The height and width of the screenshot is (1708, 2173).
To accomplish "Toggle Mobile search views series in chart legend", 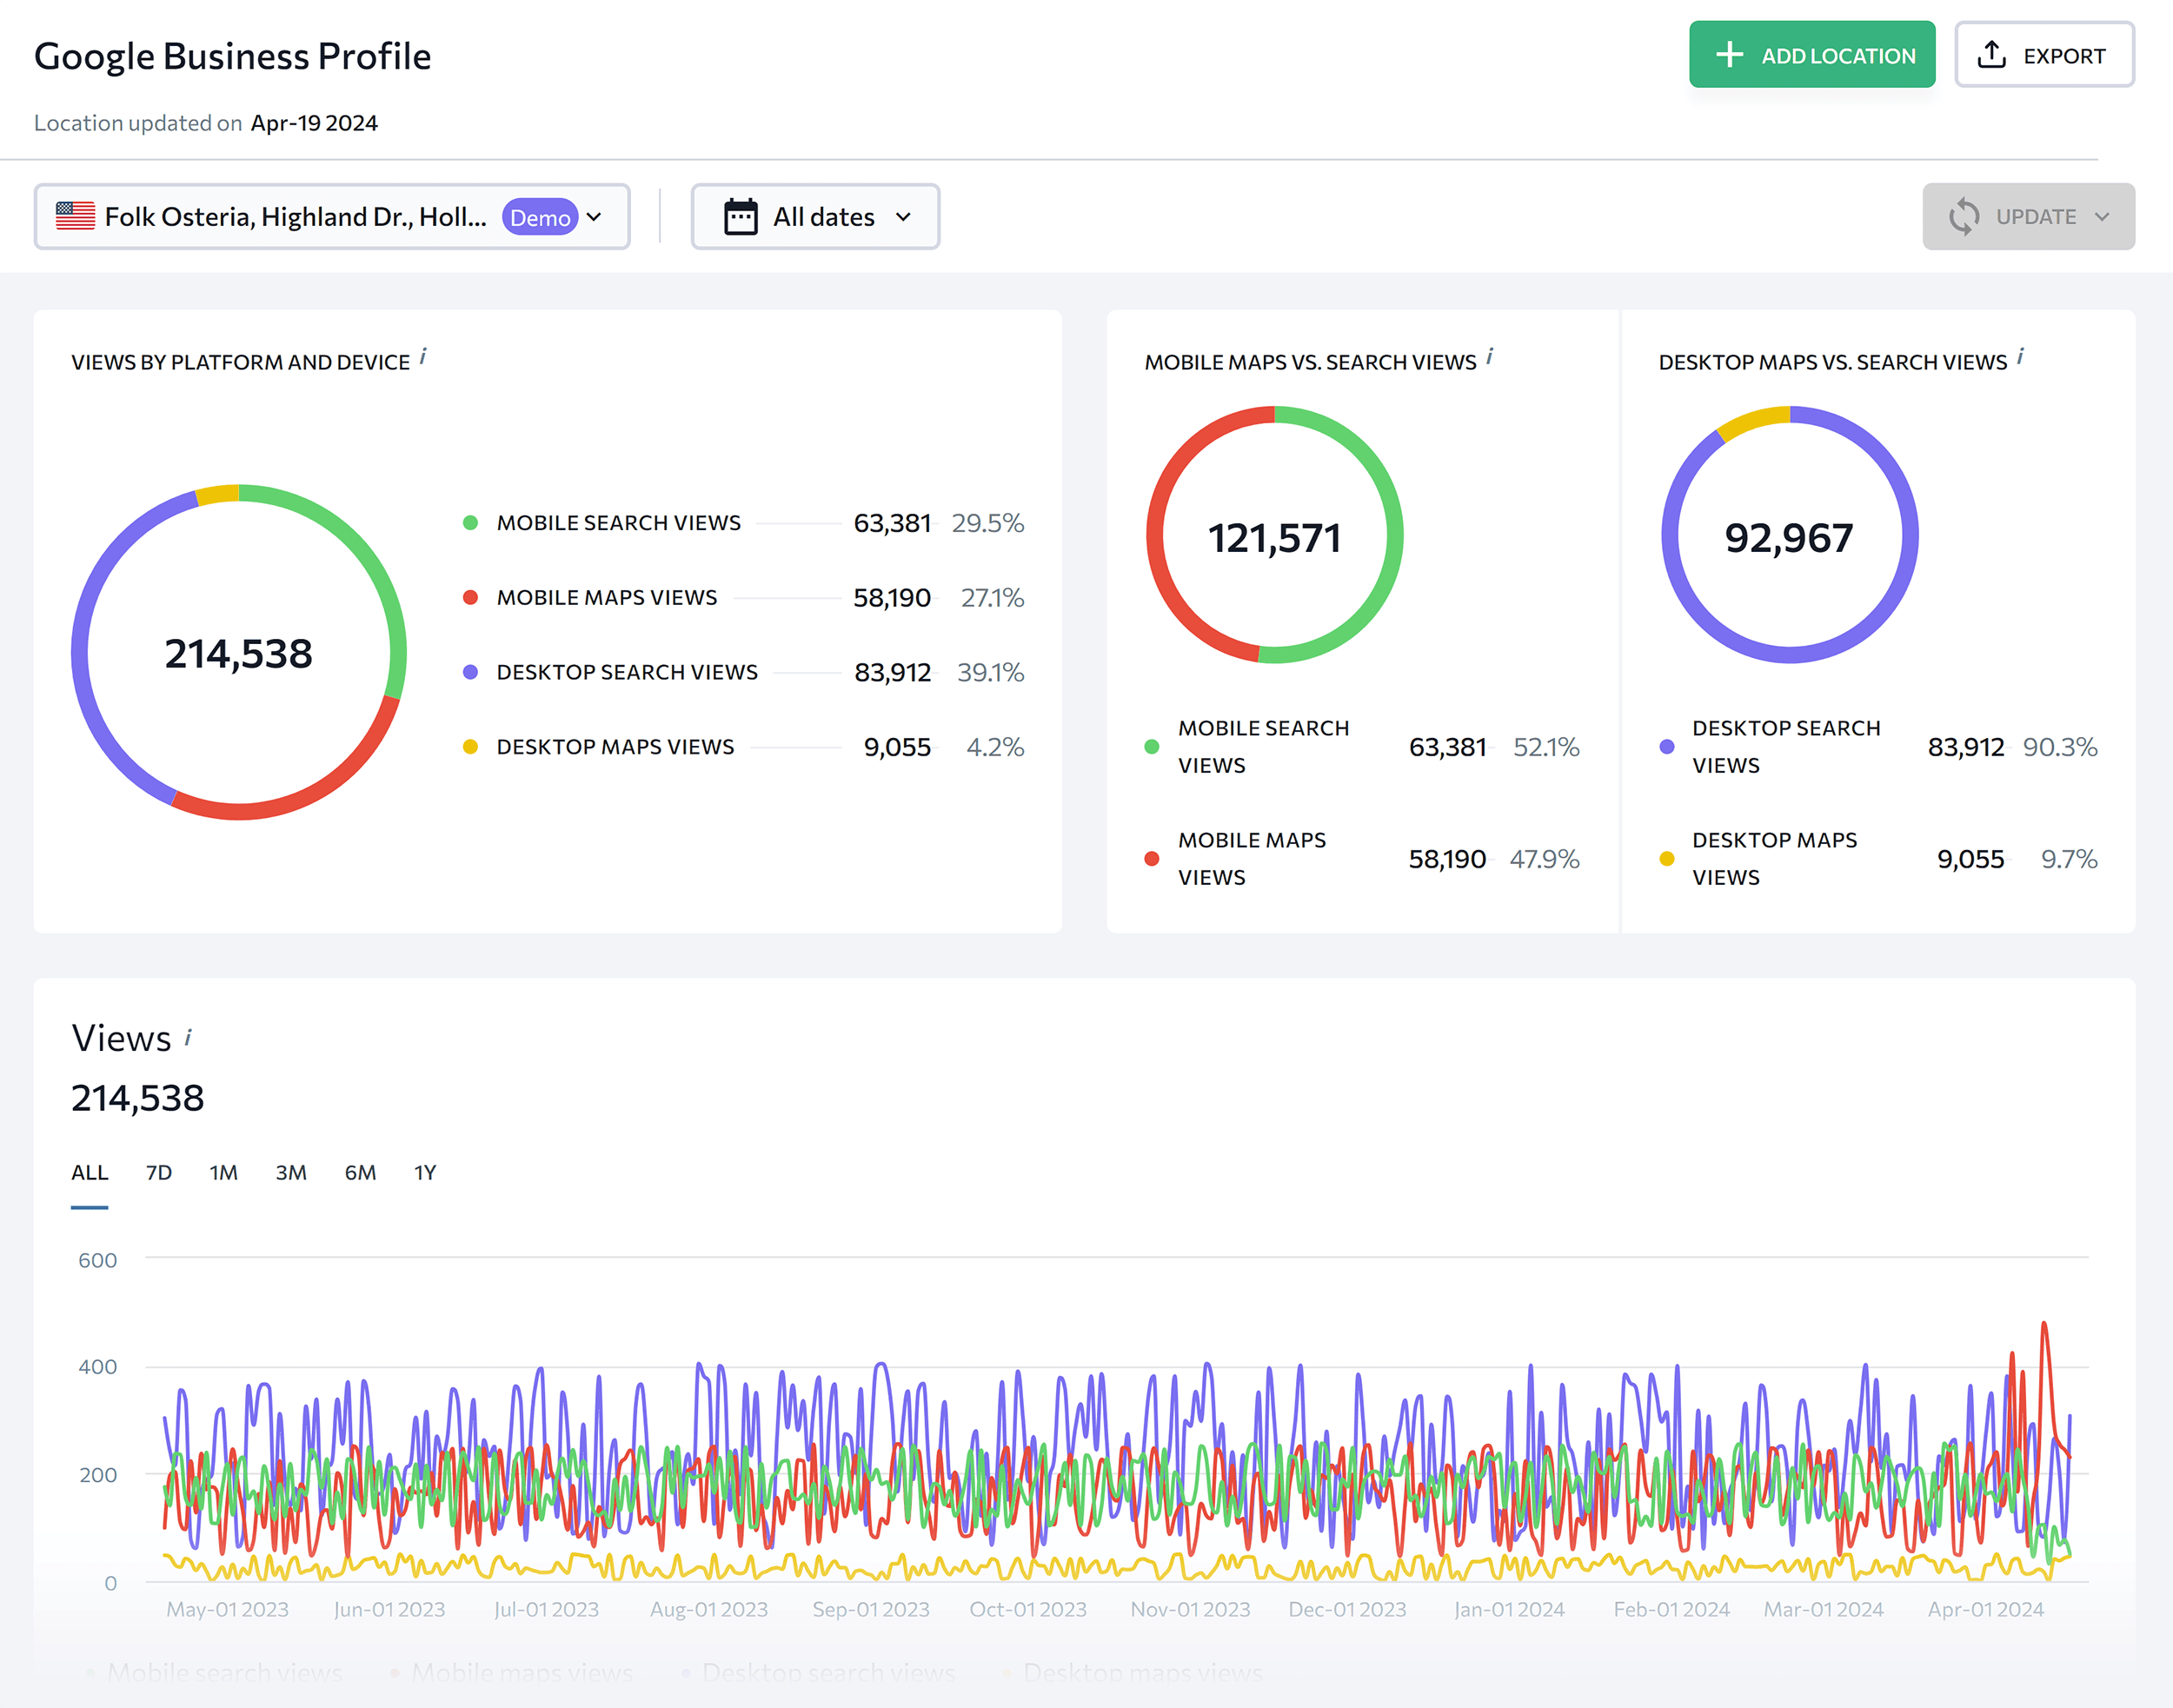I will [x=224, y=1672].
